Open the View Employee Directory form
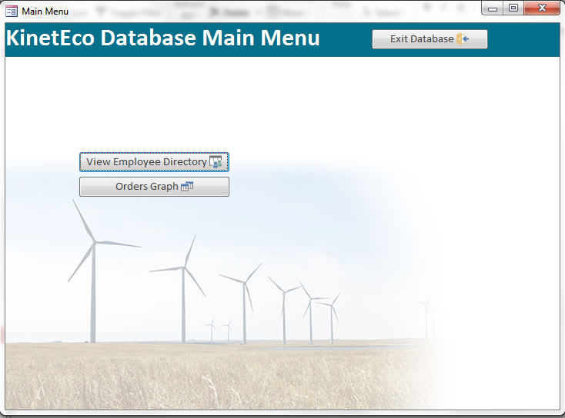The height and width of the screenshot is (418, 565). click(x=154, y=162)
